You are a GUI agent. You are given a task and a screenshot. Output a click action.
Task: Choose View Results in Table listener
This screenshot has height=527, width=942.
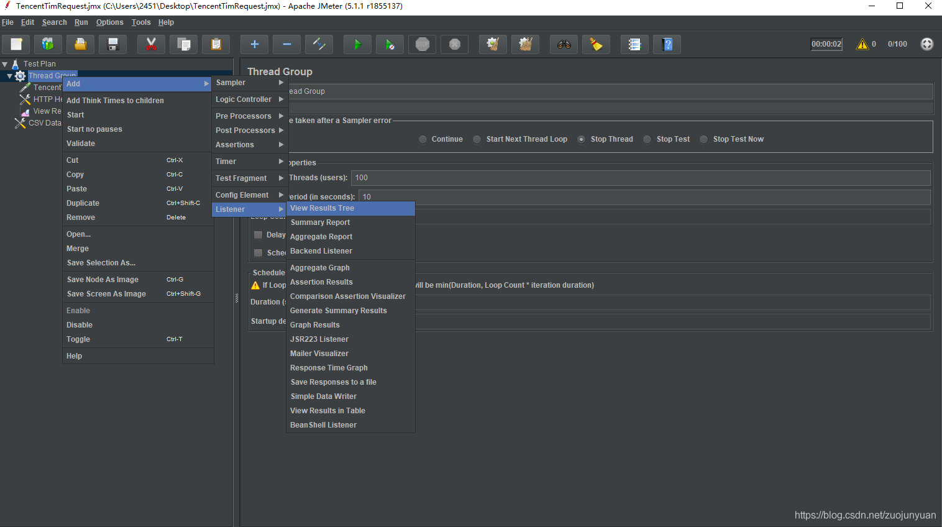click(x=350, y=411)
